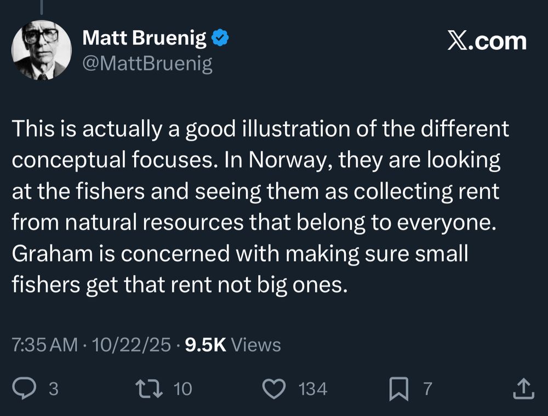Open the share menu via the upload arrow icon

pos(522,389)
